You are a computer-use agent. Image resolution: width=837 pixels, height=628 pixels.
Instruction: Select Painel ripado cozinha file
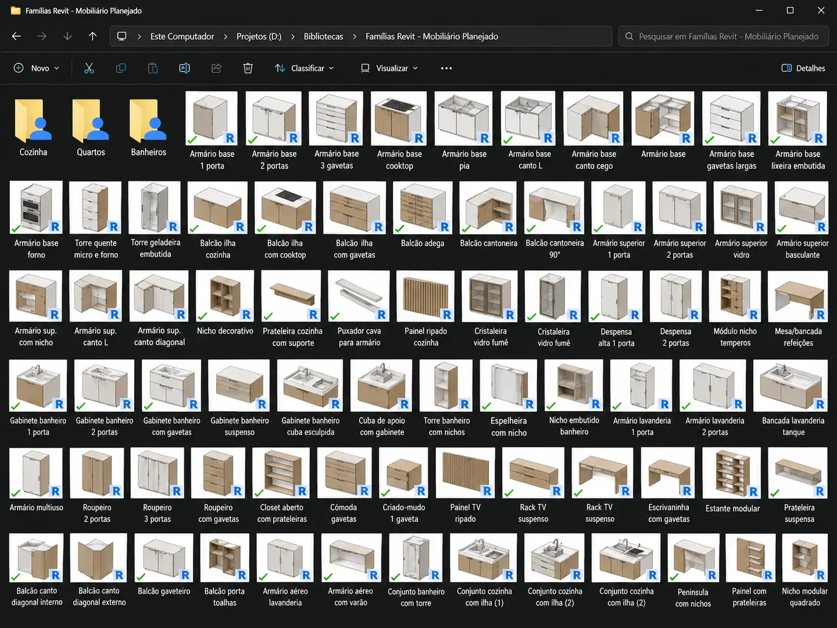tap(426, 309)
